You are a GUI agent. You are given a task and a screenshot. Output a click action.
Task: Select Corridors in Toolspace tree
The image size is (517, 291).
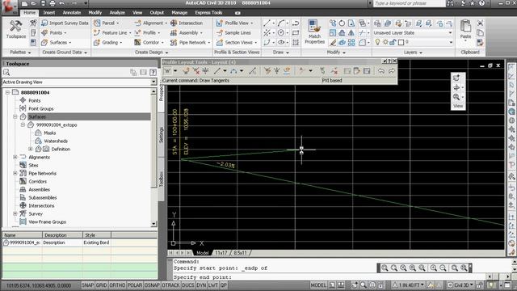[37, 181]
